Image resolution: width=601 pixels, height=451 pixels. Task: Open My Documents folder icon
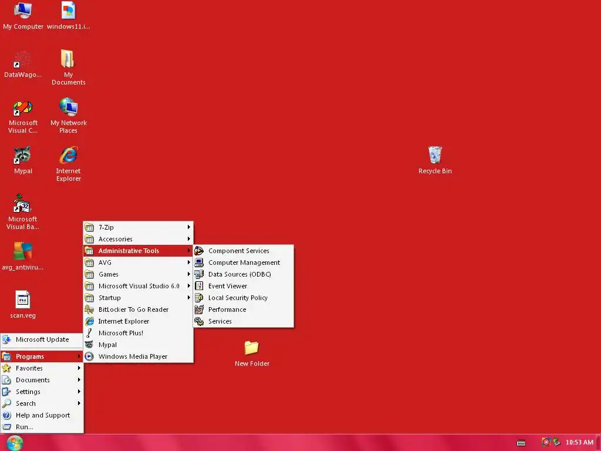pos(68,68)
